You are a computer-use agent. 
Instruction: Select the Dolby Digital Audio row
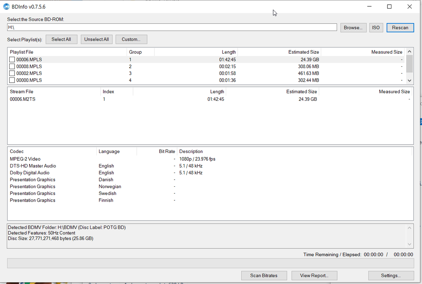(210, 173)
